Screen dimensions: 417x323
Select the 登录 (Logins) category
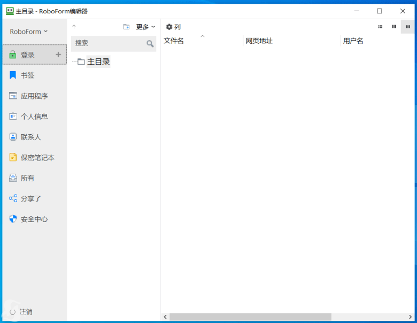click(x=35, y=55)
